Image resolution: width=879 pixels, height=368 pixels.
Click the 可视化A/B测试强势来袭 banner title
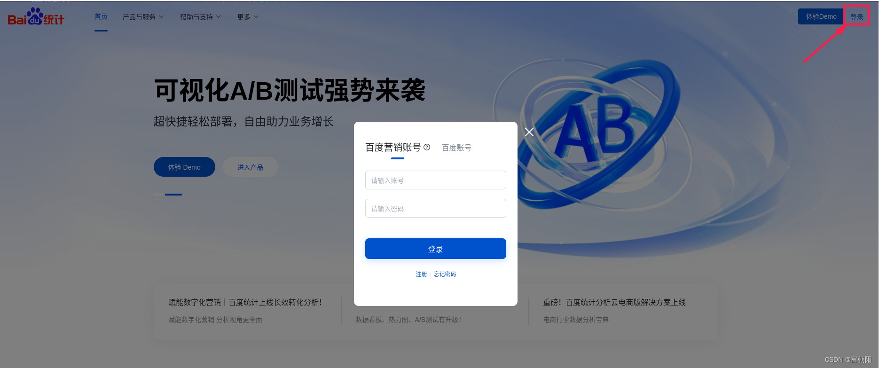coord(290,90)
